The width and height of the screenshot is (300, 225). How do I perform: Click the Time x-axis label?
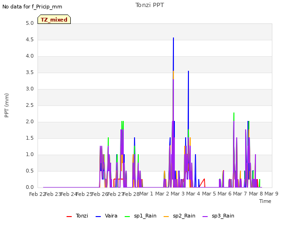click(x=265, y=201)
